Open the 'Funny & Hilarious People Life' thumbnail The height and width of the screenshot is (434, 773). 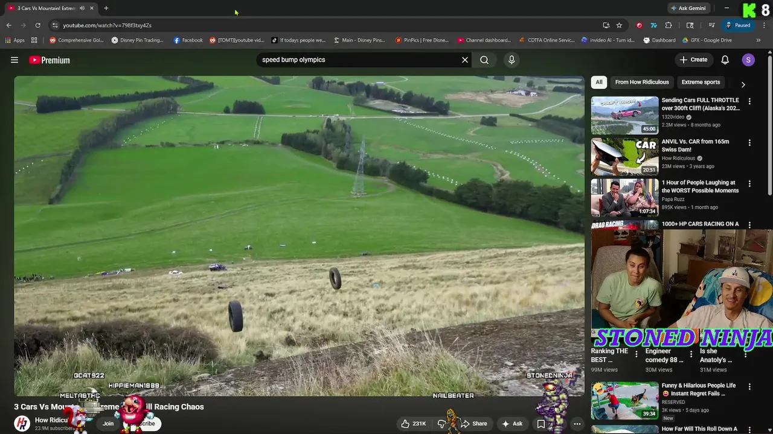click(x=624, y=400)
